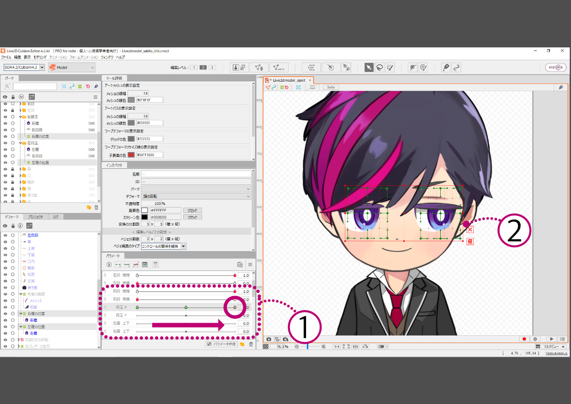Click リセット next to 乗算色

click(x=192, y=210)
